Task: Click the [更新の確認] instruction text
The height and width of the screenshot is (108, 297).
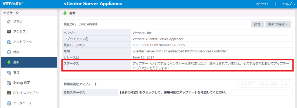Action: click(173, 92)
